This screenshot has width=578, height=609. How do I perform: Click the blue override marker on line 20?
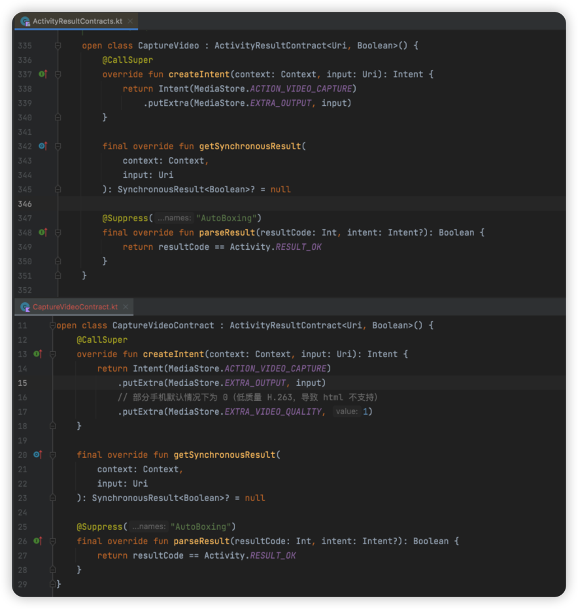[x=37, y=455]
